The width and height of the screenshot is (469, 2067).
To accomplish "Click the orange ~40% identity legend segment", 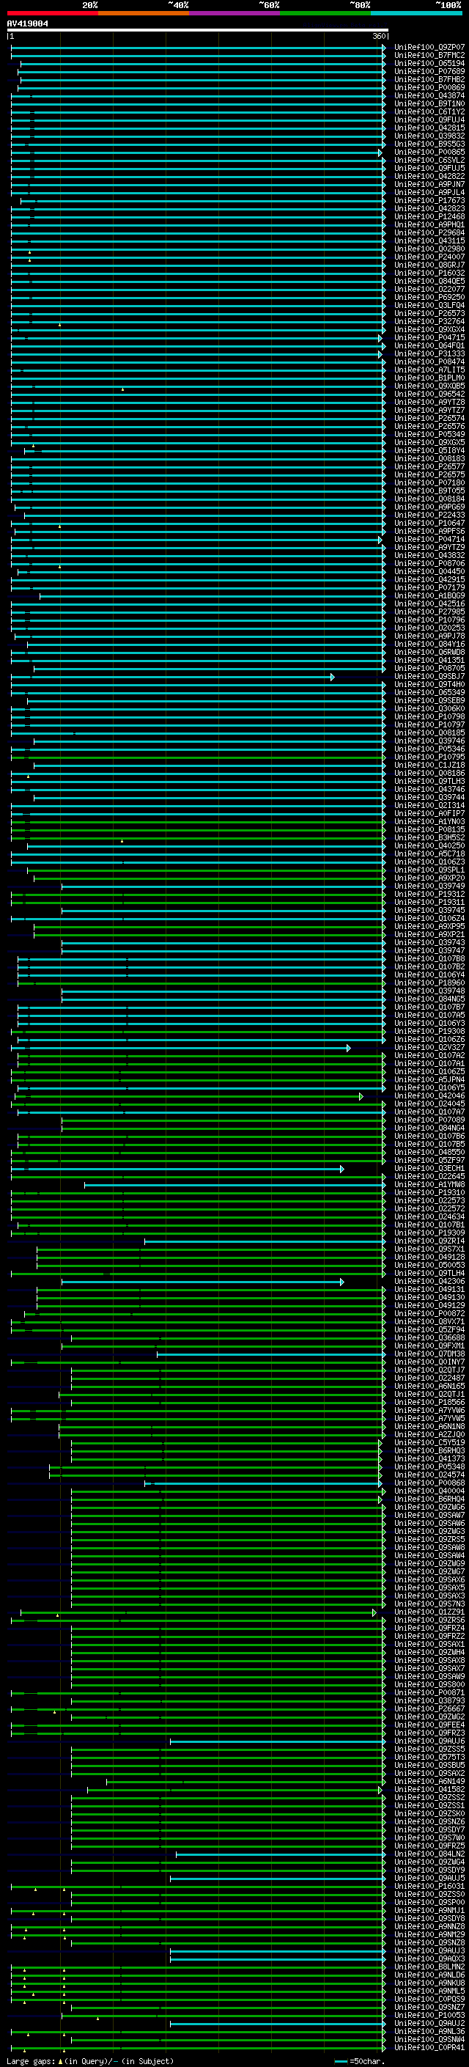I will click(144, 13).
